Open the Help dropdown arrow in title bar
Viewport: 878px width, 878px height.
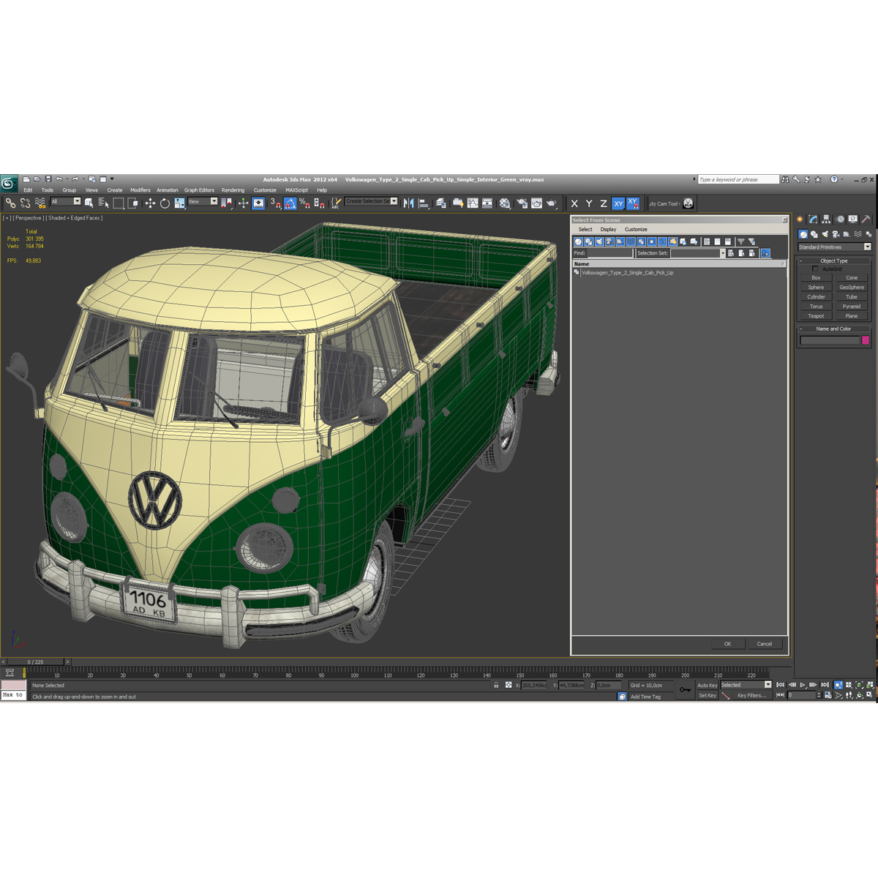pos(842,179)
